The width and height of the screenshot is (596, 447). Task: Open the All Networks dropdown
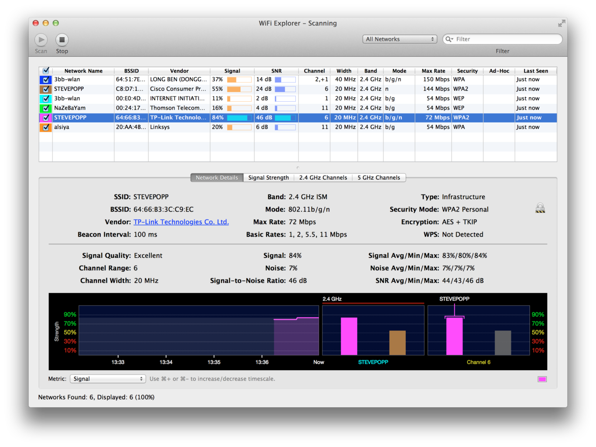pos(400,39)
